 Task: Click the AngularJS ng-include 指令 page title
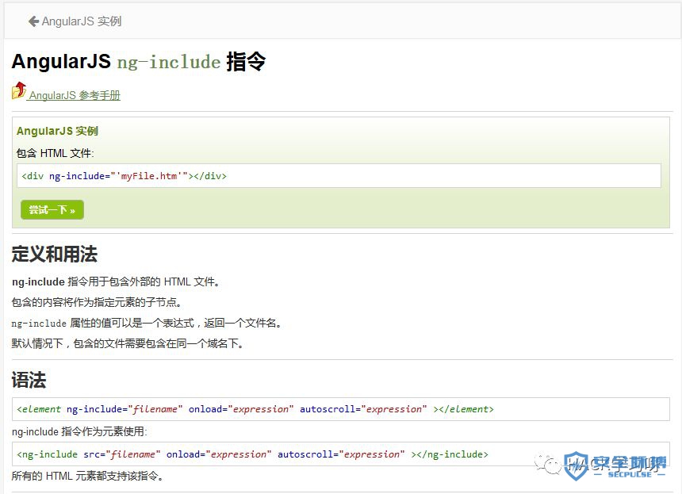(x=138, y=62)
